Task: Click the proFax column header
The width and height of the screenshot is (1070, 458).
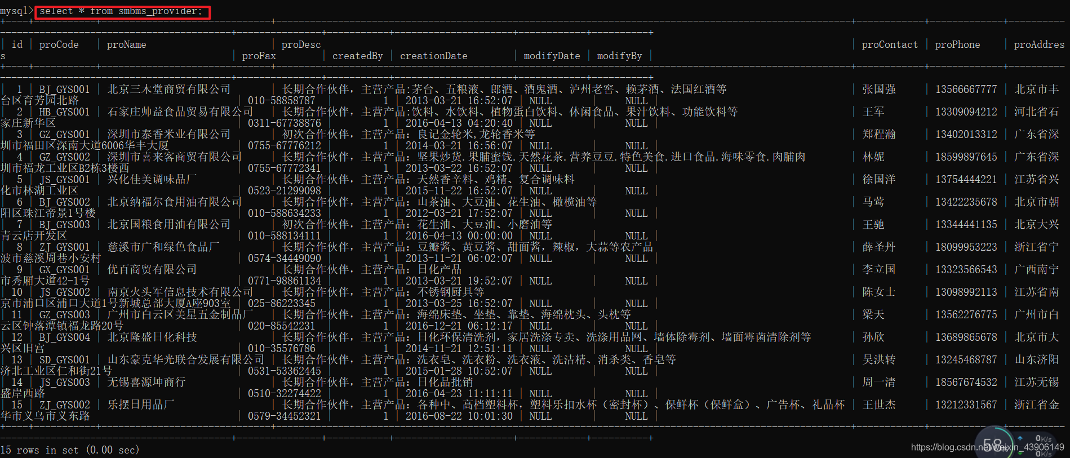Action: click(259, 56)
